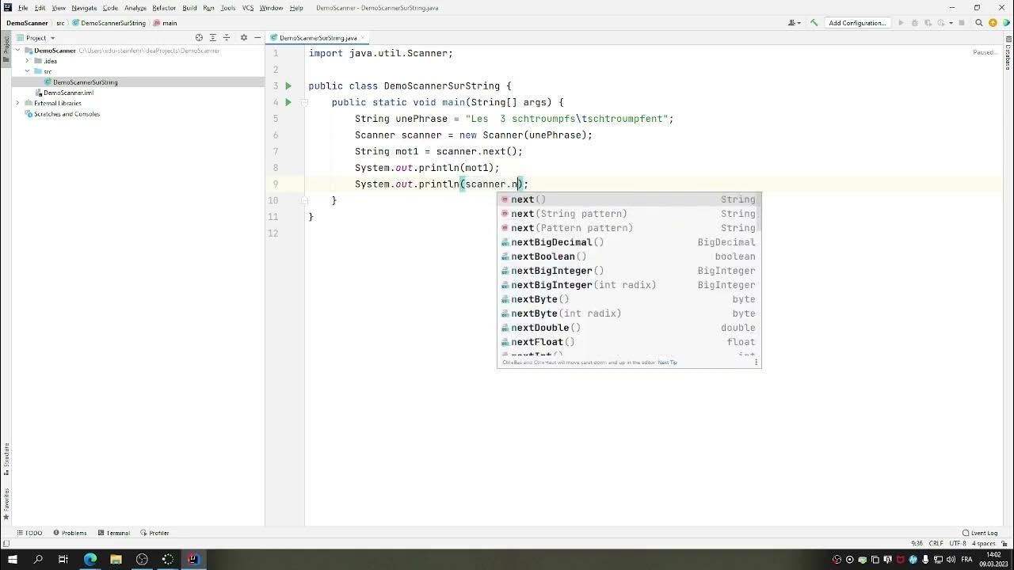The width and height of the screenshot is (1014, 570).
Task: Open Microsoft Edge from taskbar
Action: (90, 559)
